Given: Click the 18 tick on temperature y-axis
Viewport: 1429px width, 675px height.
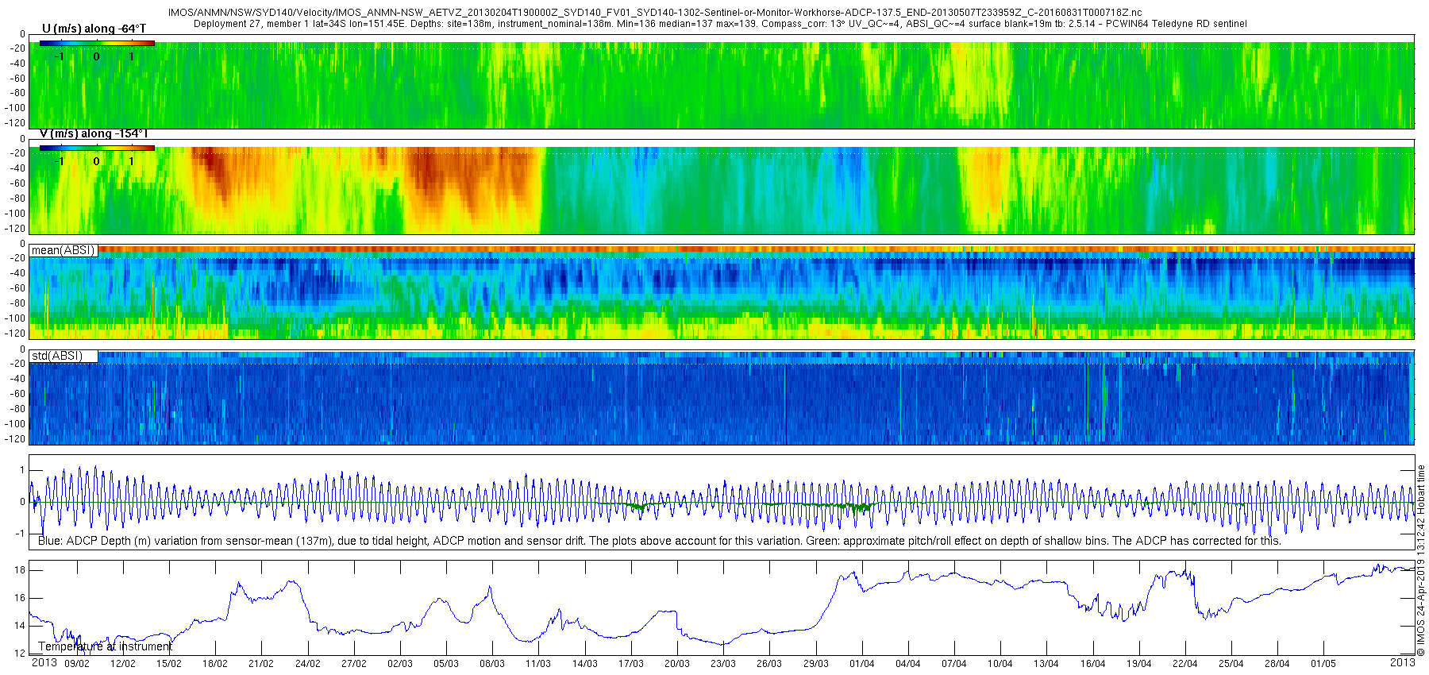Looking at the screenshot, I should (20, 570).
